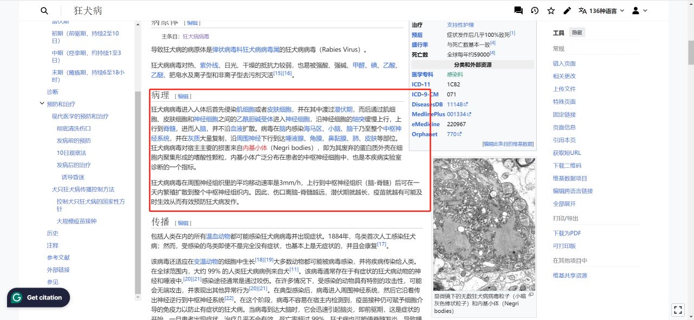This screenshot has height=320, width=694.
Task: Open 维基共享资源 in other projects
Action: pyautogui.click(x=570, y=276)
